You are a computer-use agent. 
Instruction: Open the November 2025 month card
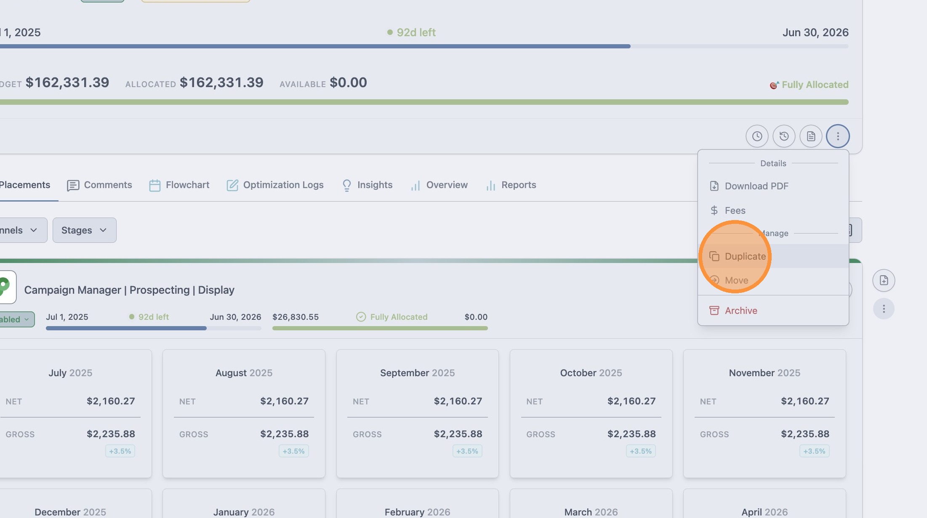pos(765,414)
